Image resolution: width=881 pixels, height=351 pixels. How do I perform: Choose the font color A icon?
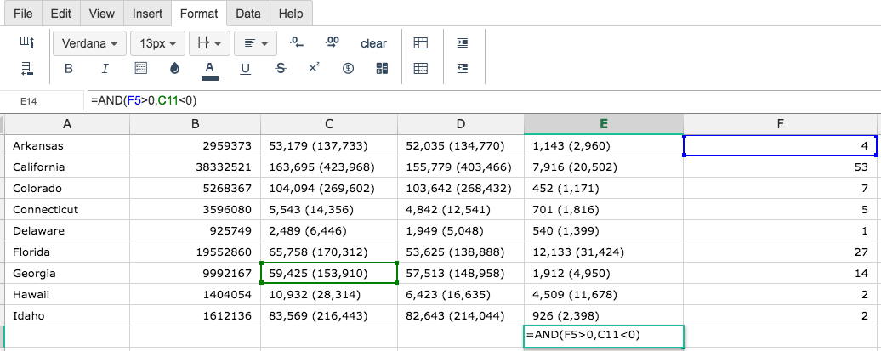point(209,69)
